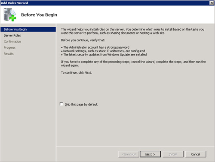Select the Confirmation step in the sidebar

12,41
